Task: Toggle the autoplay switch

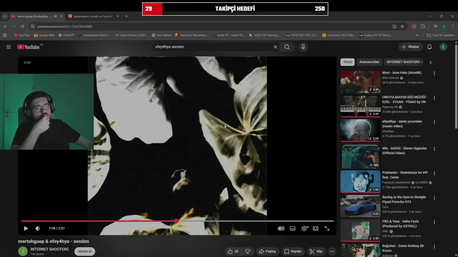Action: pyautogui.click(x=281, y=228)
